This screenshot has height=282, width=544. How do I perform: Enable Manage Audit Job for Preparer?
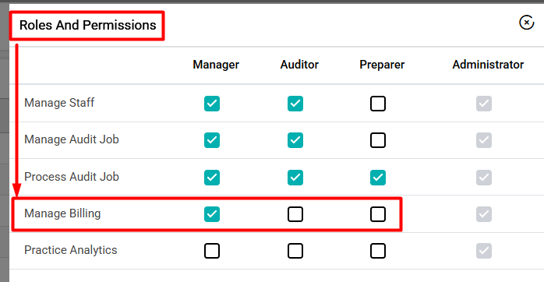coord(378,140)
